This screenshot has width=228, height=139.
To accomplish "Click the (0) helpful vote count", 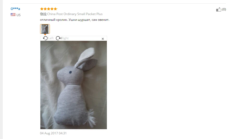I will pyautogui.click(x=224, y=9).
